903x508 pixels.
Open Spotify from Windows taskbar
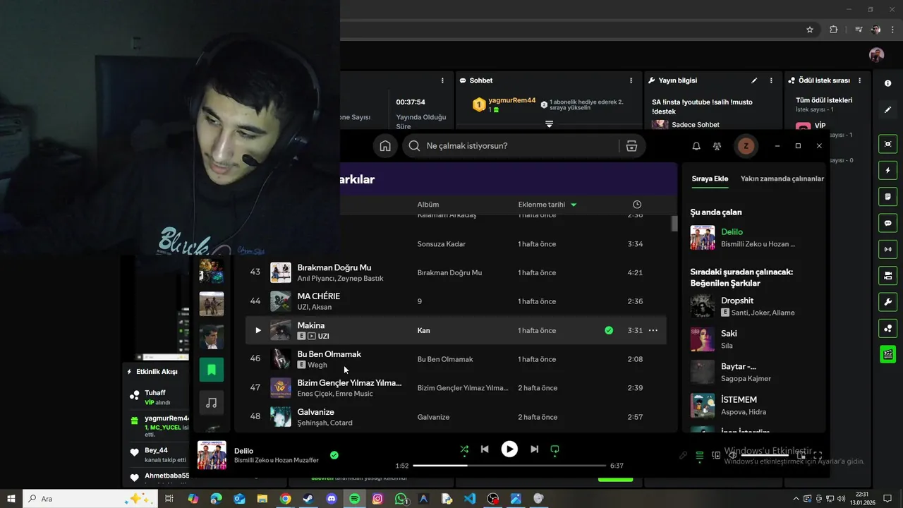pyautogui.click(x=355, y=499)
